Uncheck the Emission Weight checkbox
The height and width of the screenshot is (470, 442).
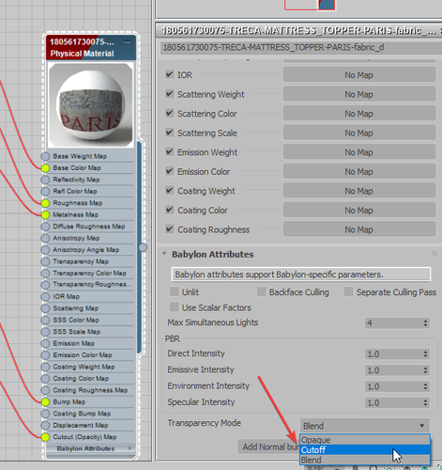pos(170,152)
